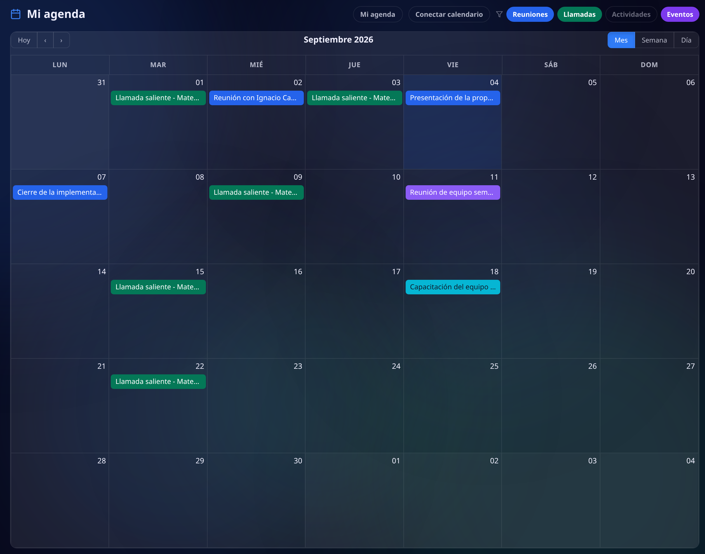The height and width of the screenshot is (554, 705).
Task: Open Cierre de la implementación event
Action: point(60,192)
